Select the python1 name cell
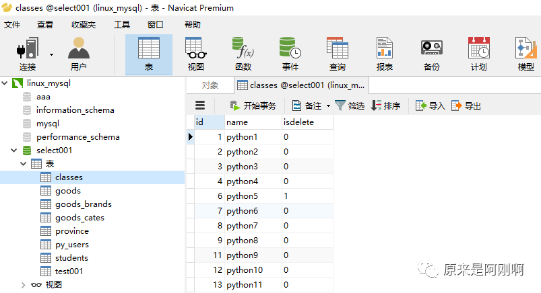This screenshot has width=541, height=293. click(253, 137)
